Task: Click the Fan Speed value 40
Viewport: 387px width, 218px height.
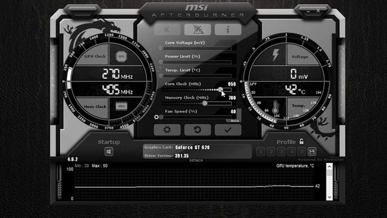Action: click(x=233, y=111)
